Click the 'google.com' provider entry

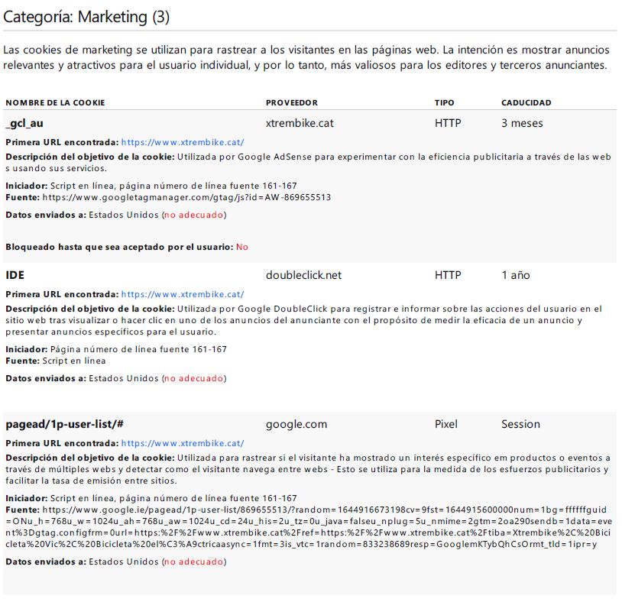pyautogui.click(x=296, y=424)
